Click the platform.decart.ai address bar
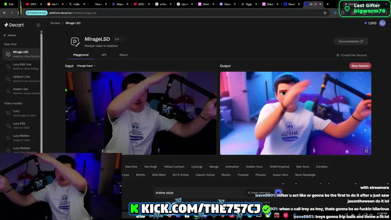 coord(183,13)
